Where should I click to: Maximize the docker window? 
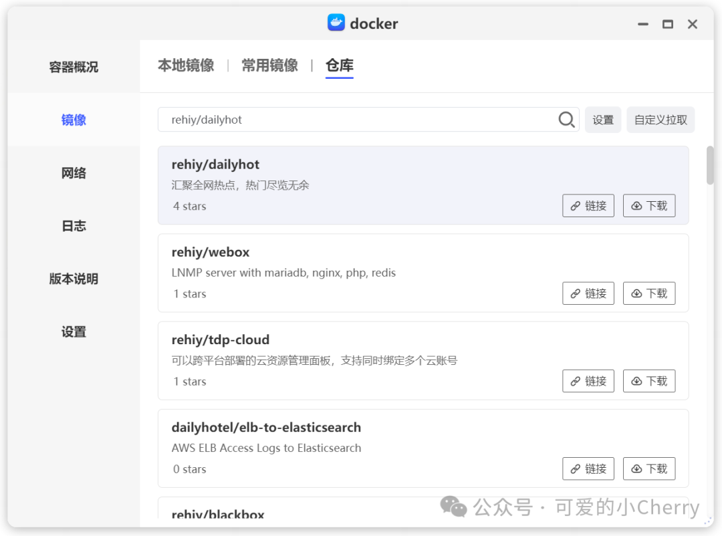click(x=668, y=24)
